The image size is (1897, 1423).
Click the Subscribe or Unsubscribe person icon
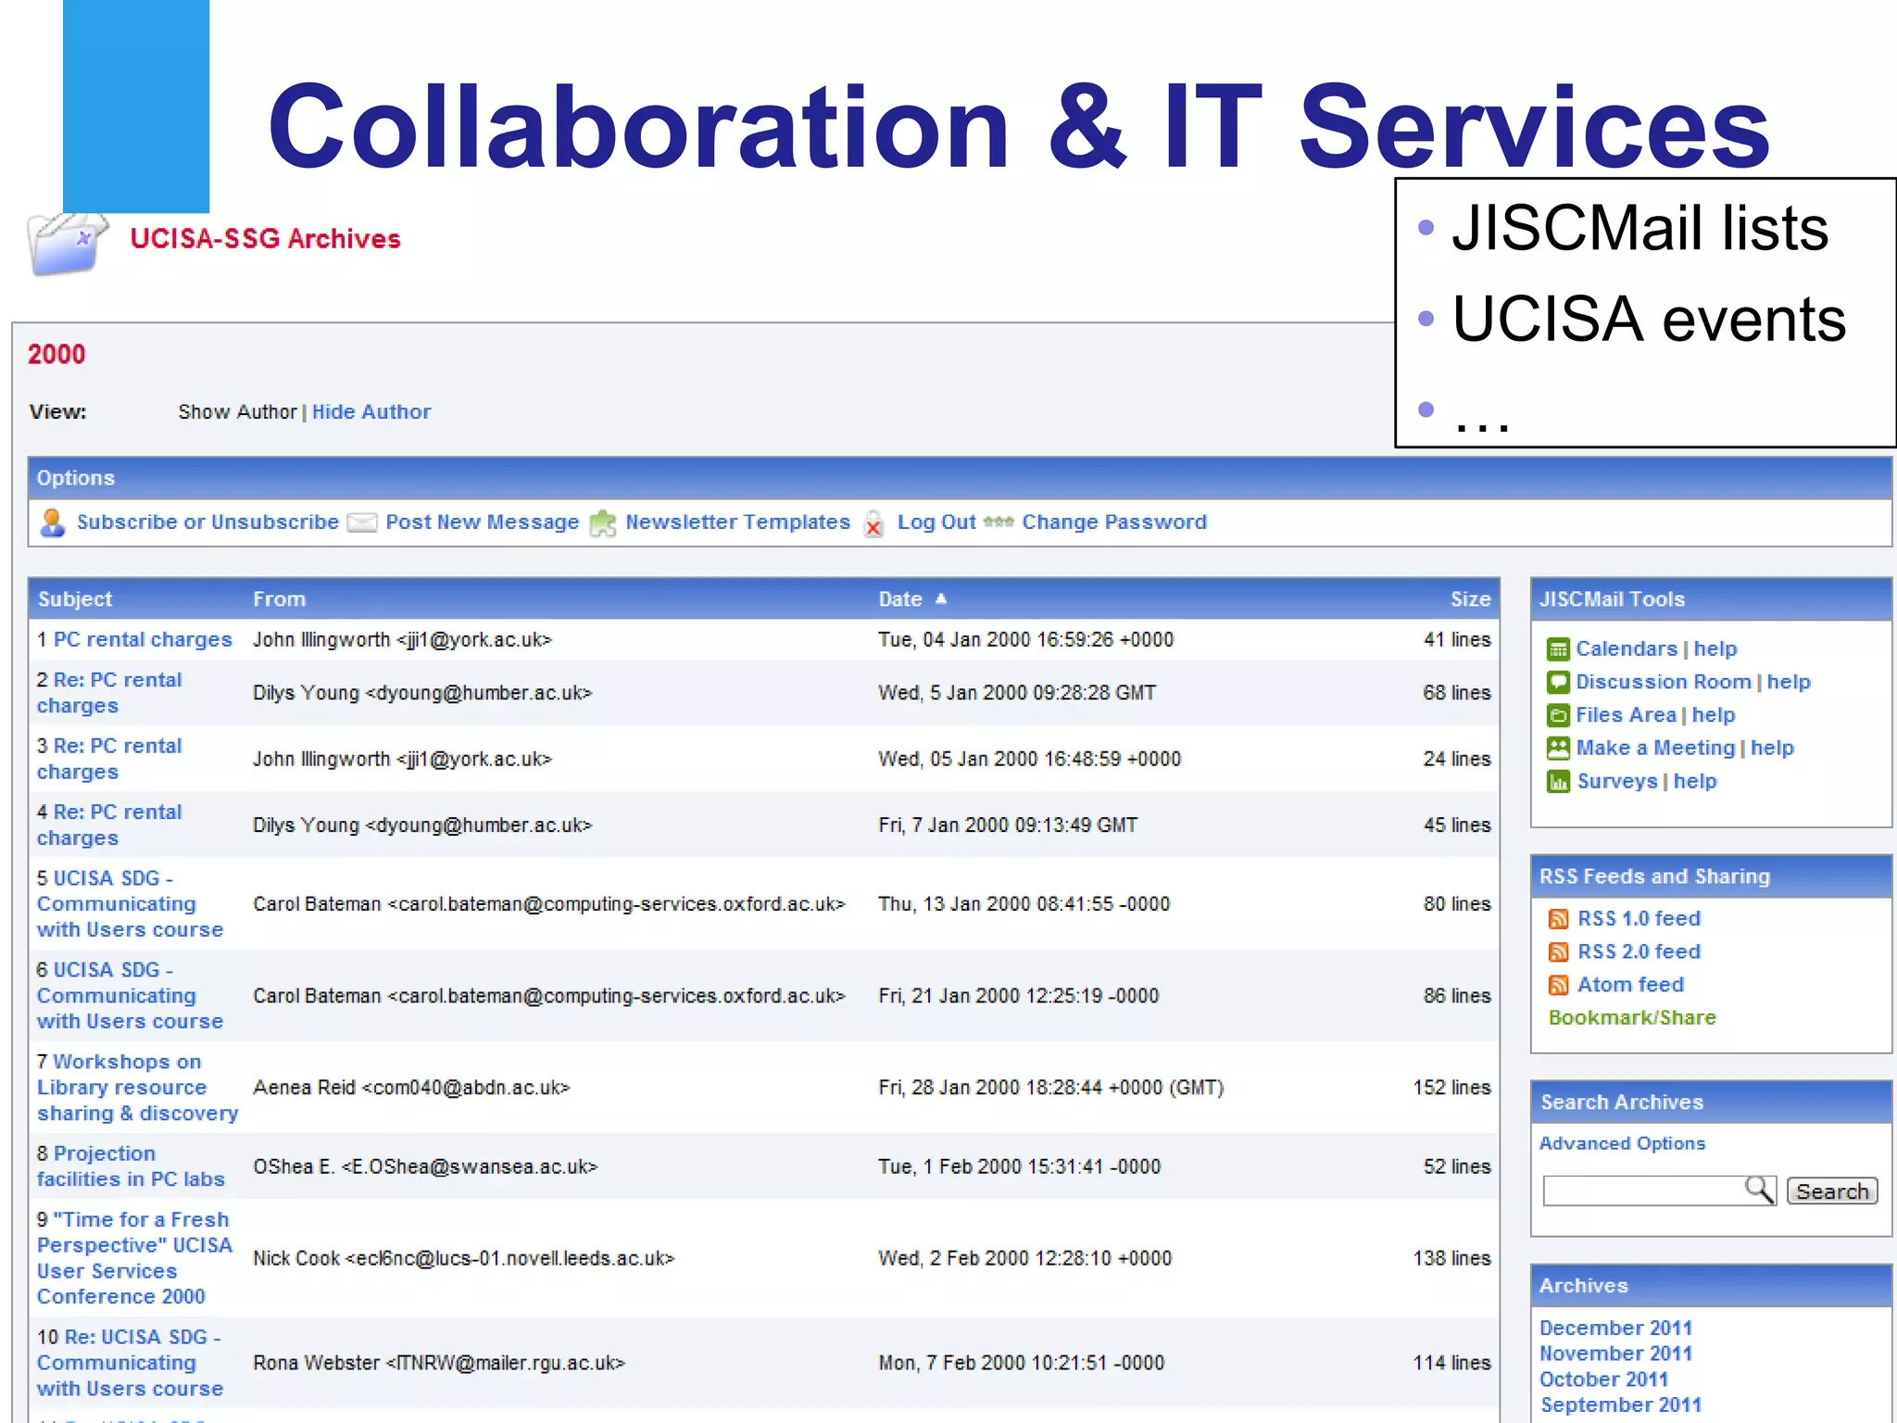pos(53,523)
